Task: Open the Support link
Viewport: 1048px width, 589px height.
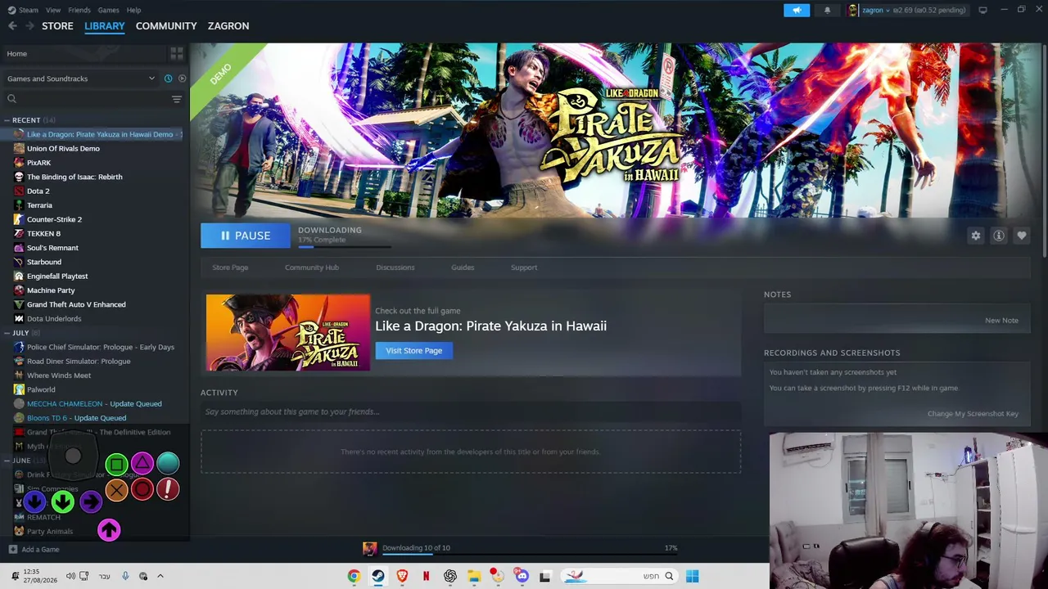Action: click(524, 268)
